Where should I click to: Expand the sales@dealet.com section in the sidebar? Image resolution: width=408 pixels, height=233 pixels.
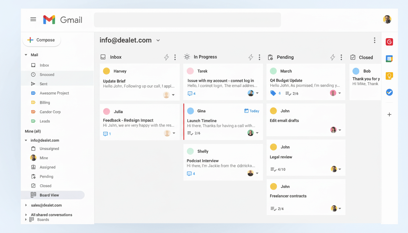pyautogui.click(x=26, y=205)
